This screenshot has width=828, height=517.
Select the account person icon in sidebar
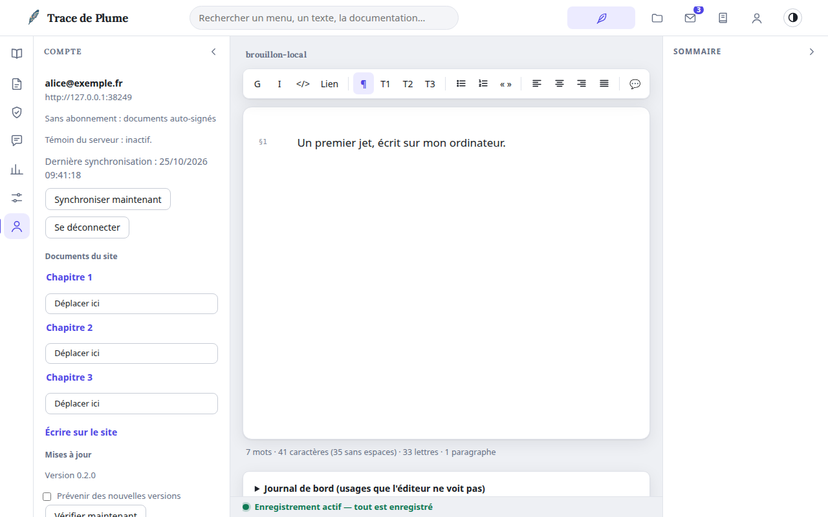tap(17, 226)
